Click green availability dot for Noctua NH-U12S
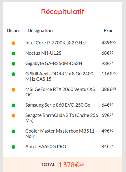 pos(13,53)
